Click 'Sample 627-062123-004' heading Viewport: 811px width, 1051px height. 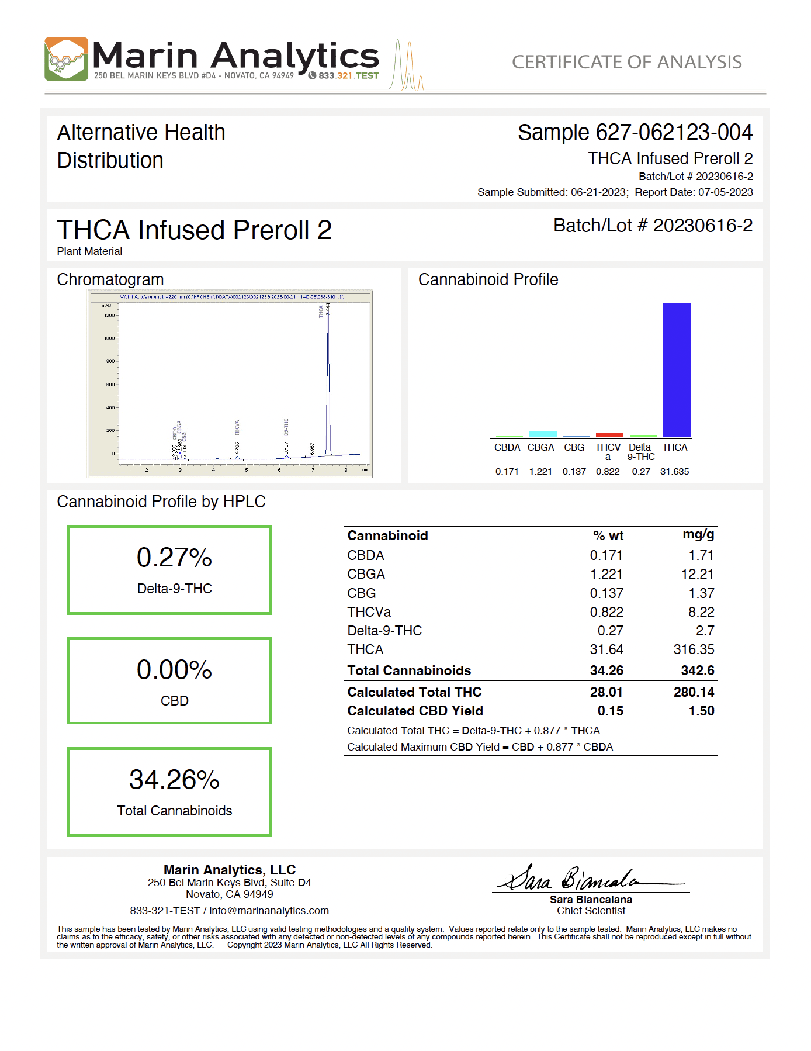click(x=635, y=133)
